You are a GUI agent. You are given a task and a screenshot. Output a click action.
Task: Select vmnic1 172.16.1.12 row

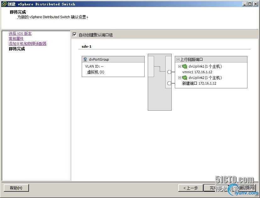click(x=197, y=72)
